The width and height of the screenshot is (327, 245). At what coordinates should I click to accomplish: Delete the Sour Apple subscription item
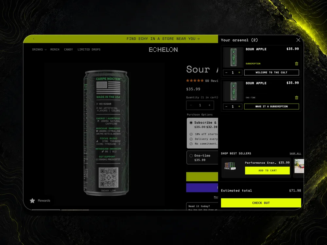click(297, 64)
